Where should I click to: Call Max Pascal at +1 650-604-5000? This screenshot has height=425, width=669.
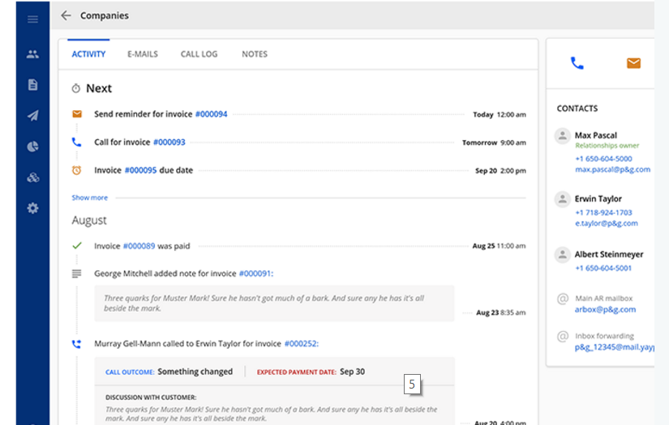coord(603,159)
